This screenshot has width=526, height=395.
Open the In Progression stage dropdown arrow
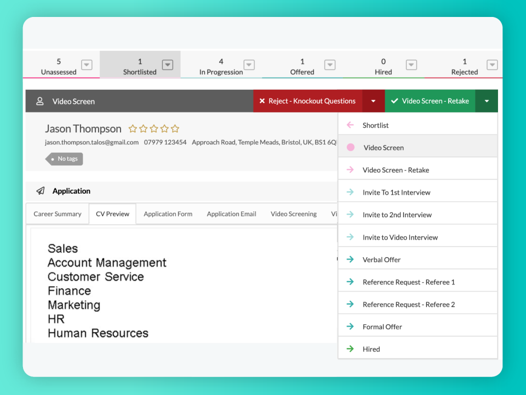click(249, 65)
